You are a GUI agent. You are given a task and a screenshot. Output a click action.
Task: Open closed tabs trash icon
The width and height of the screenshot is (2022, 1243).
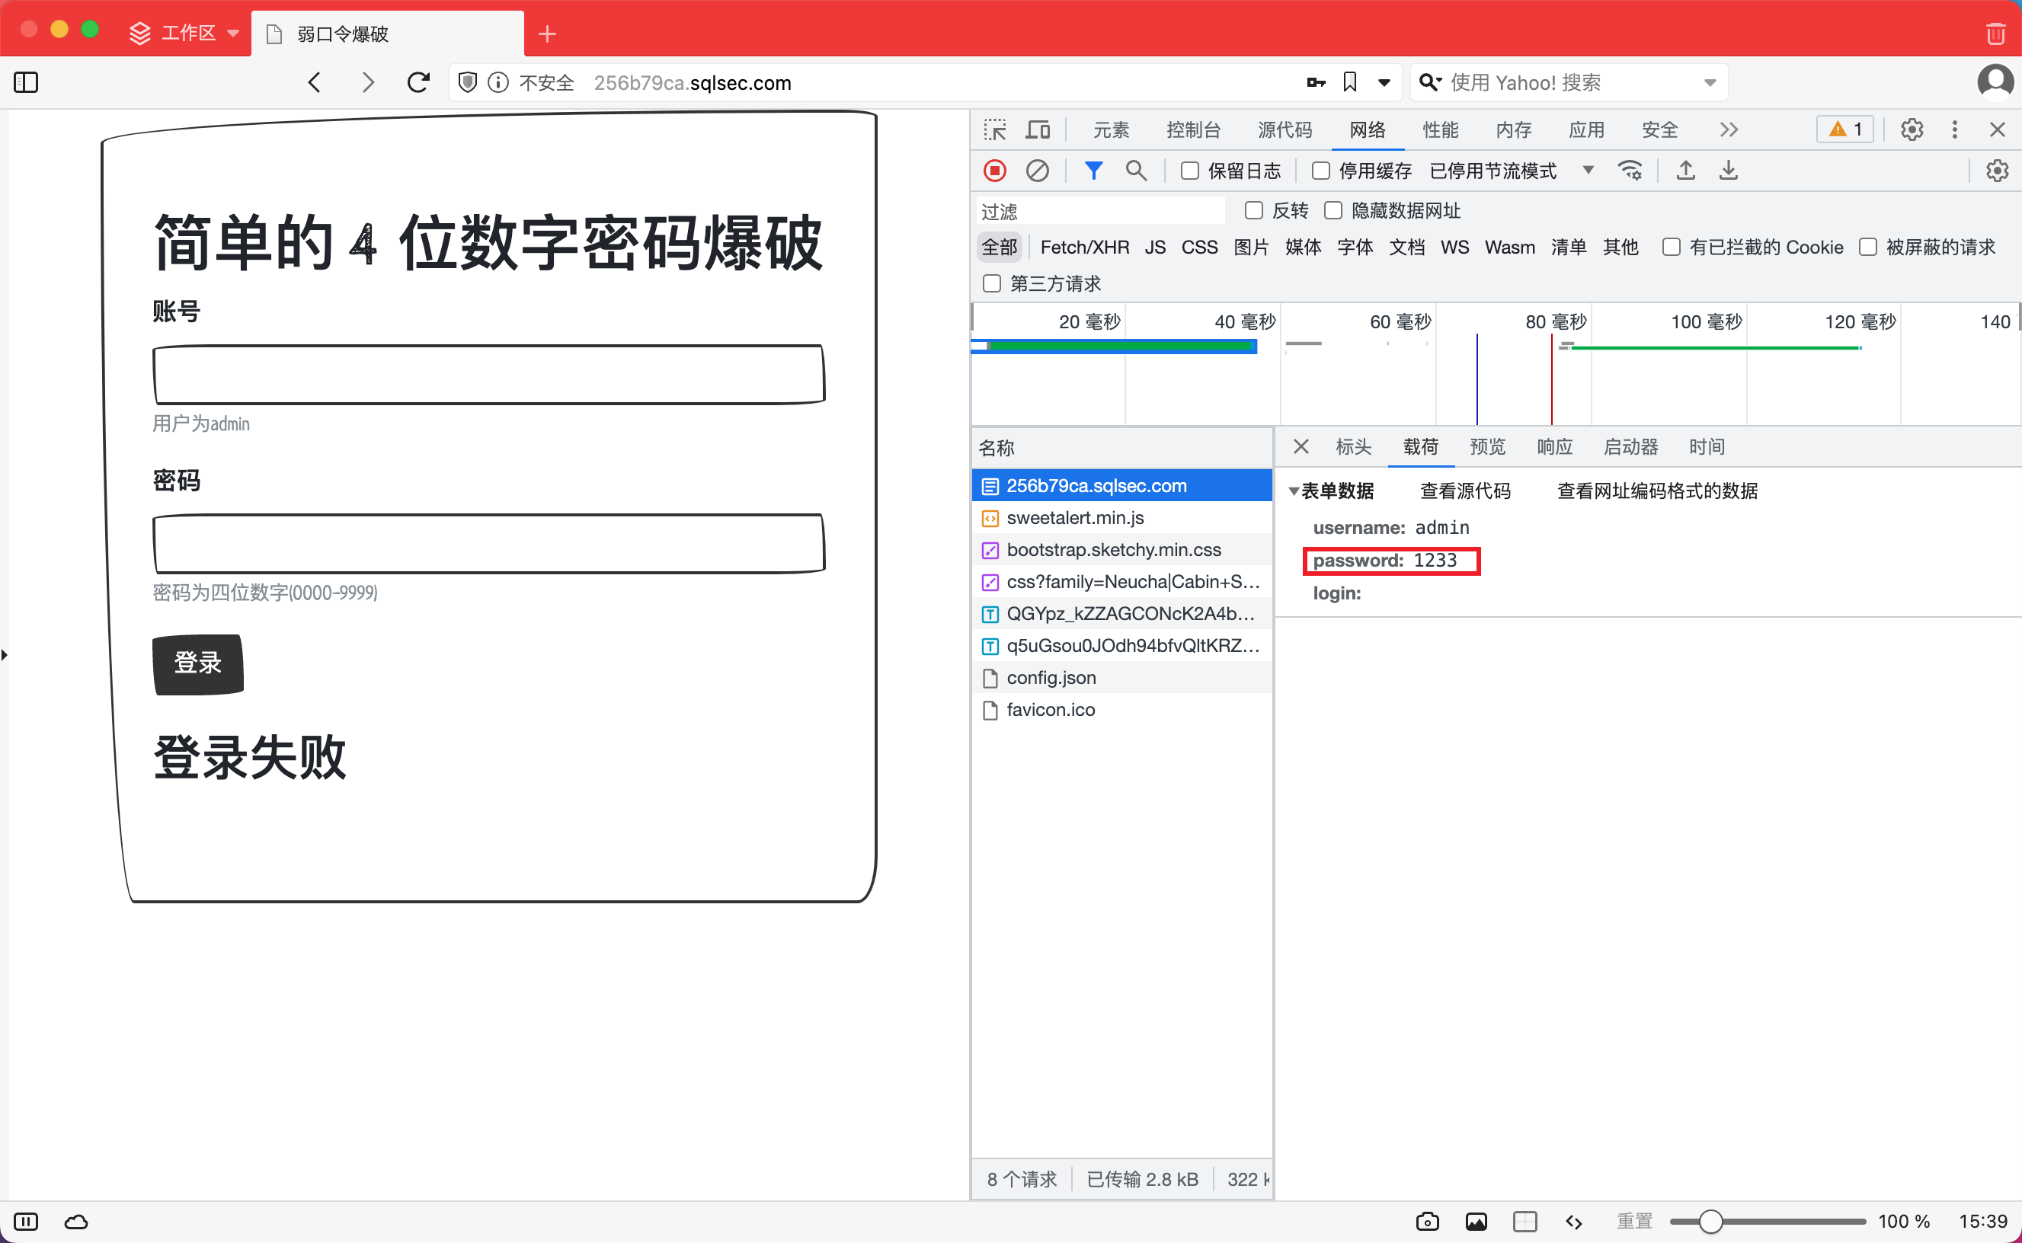click(x=1995, y=33)
